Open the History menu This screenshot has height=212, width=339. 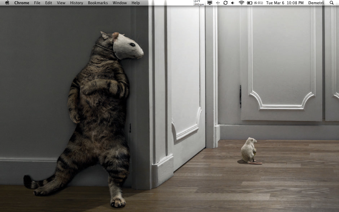[x=77, y=3]
